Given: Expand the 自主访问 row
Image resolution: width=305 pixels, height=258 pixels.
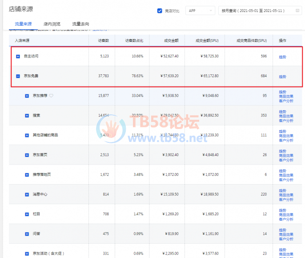Looking at the screenshot, I should 18,56.
